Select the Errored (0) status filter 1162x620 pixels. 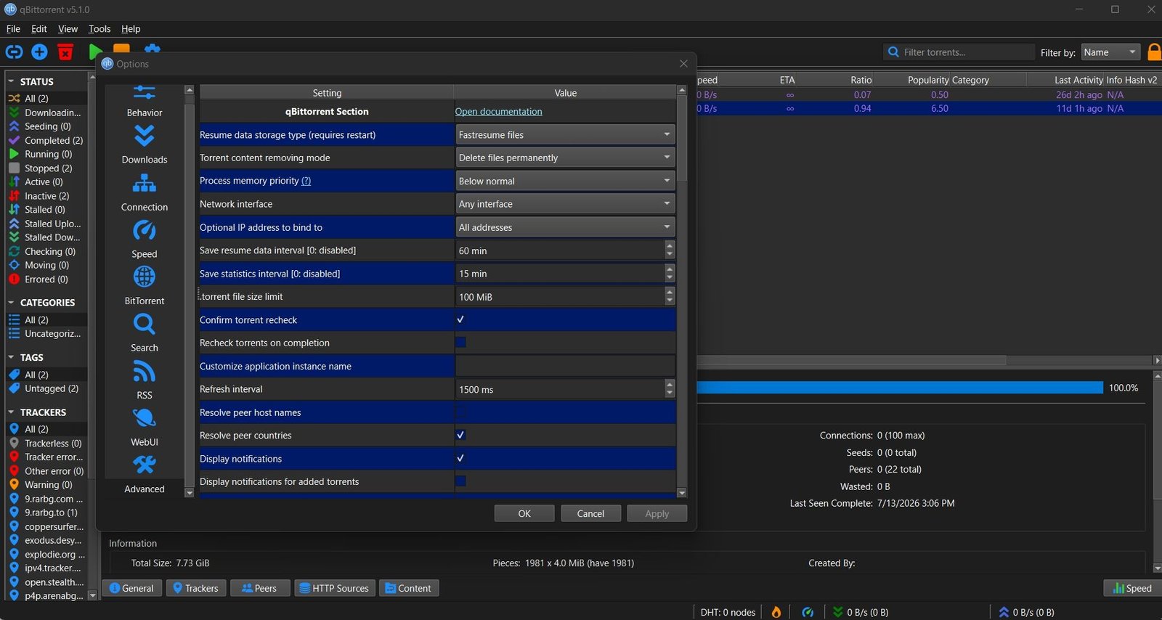tap(47, 280)
